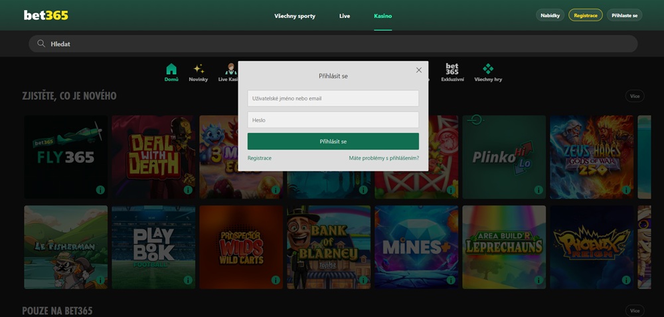The image size is (664, 317).
Task: Open the Bank of Blarney game tile
Action: click(x=329, y=247)
